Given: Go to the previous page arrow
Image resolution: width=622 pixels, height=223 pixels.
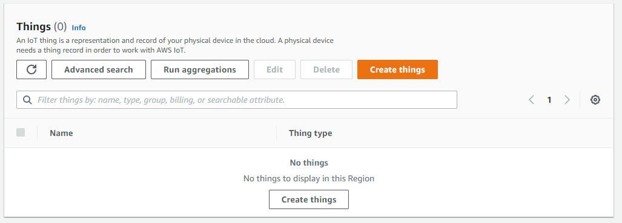Looking at the screenshot, I should 531,100.
